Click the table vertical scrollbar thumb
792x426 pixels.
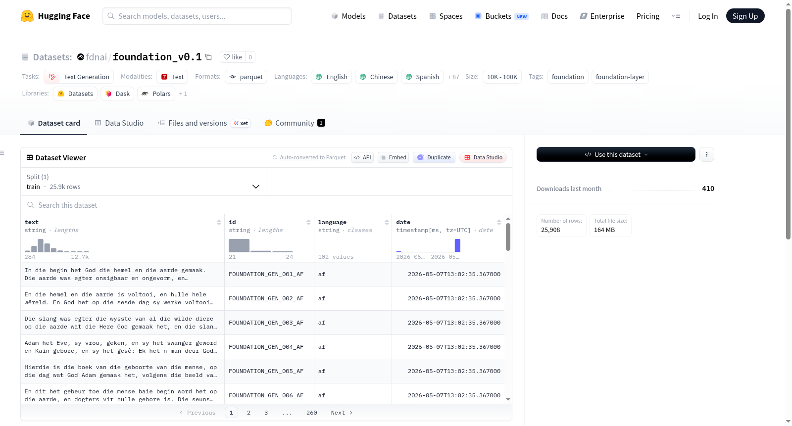[x=508, y=237]
